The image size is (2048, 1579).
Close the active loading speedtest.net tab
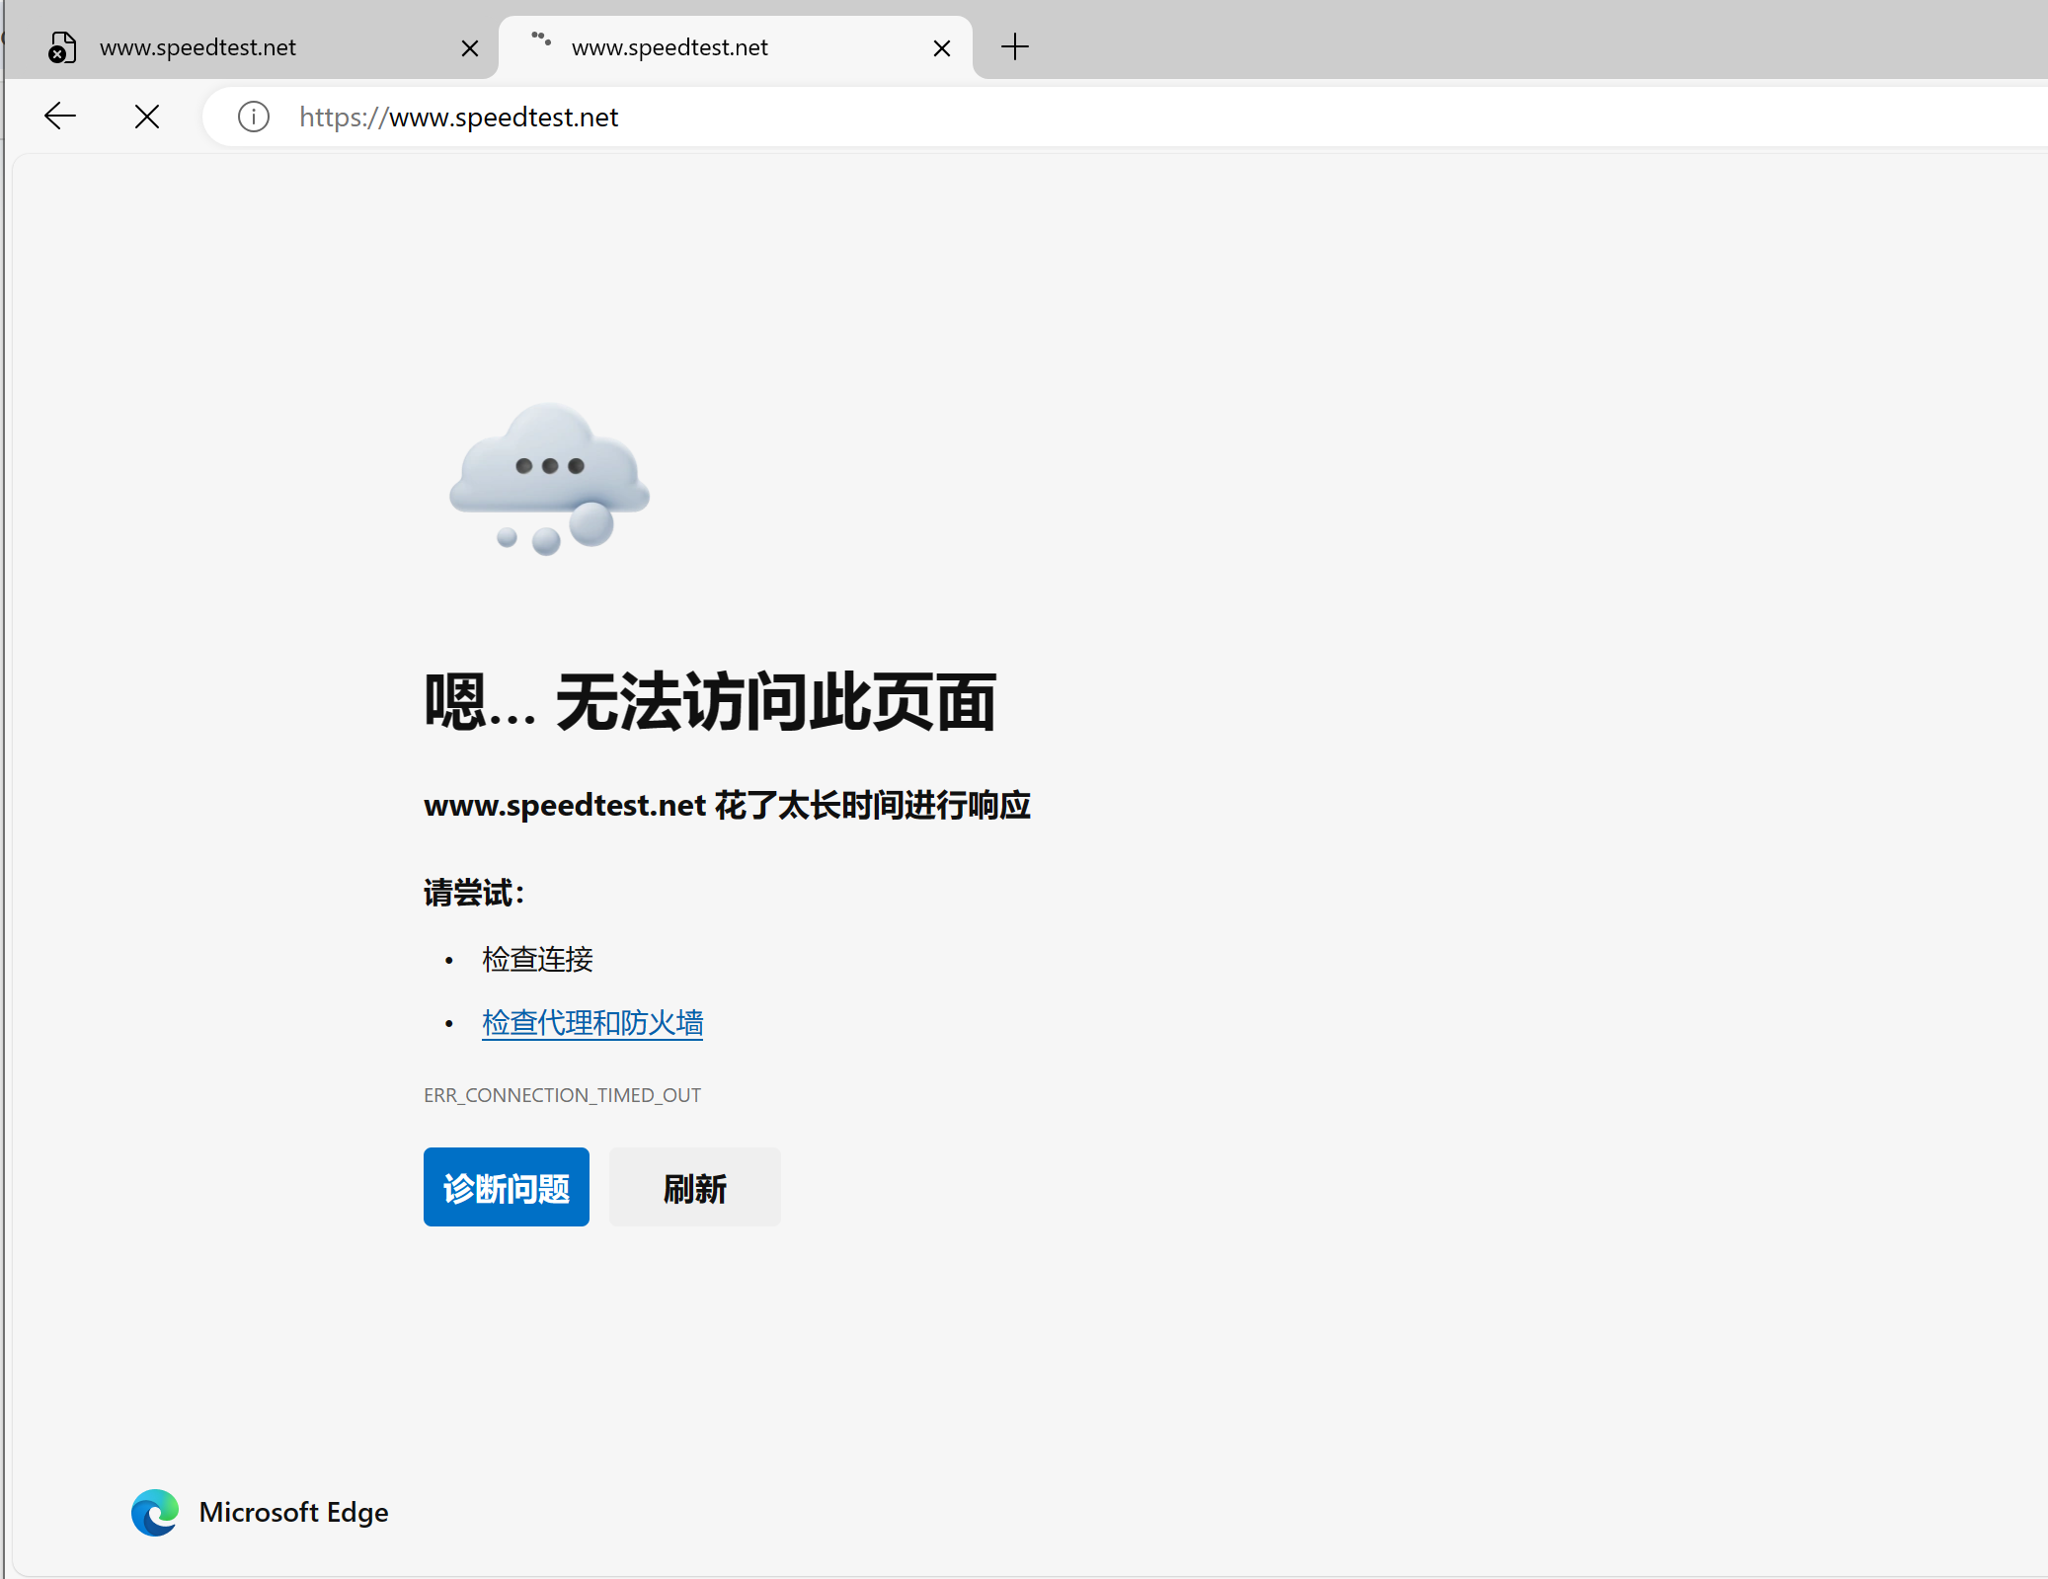point(942,47)
